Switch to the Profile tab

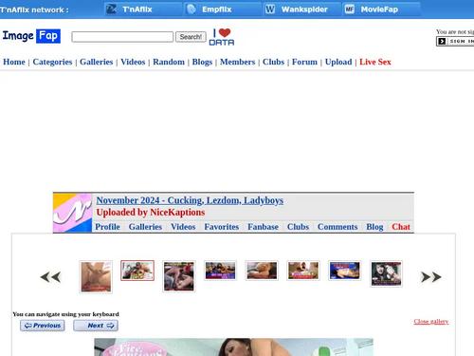click(x=107, y=227)
